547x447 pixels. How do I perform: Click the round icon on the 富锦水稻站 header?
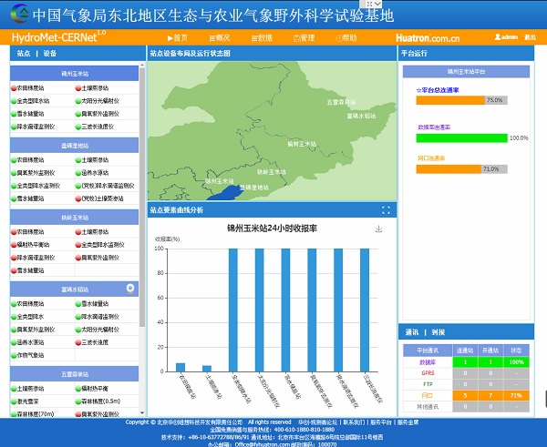(130, 289)
